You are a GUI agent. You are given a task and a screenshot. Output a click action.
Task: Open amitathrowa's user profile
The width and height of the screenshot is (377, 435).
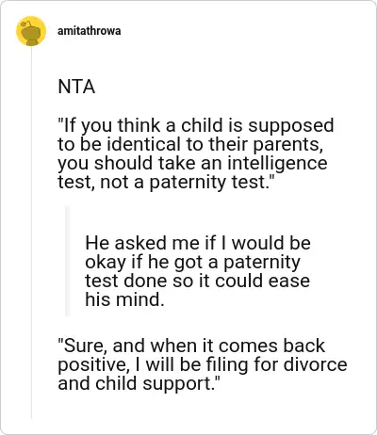[x=89, y=31]
